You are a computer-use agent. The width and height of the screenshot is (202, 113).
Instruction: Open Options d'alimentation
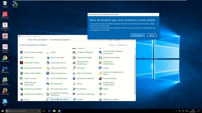point(31,73)
